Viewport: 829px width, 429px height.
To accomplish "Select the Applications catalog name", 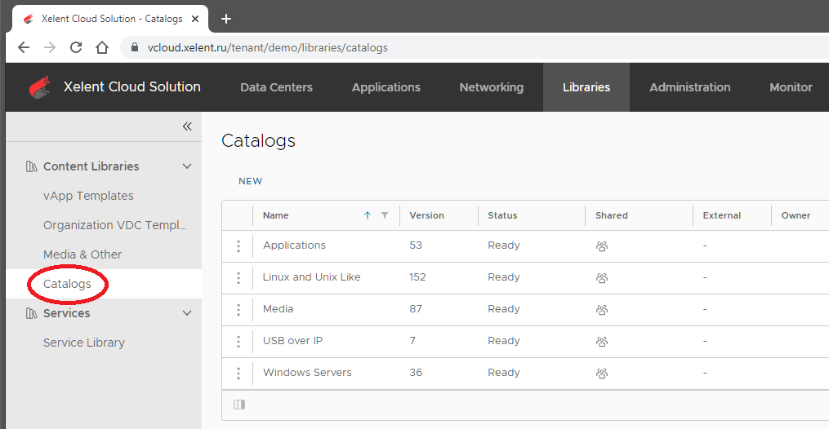I will click(x=295, y=245).
